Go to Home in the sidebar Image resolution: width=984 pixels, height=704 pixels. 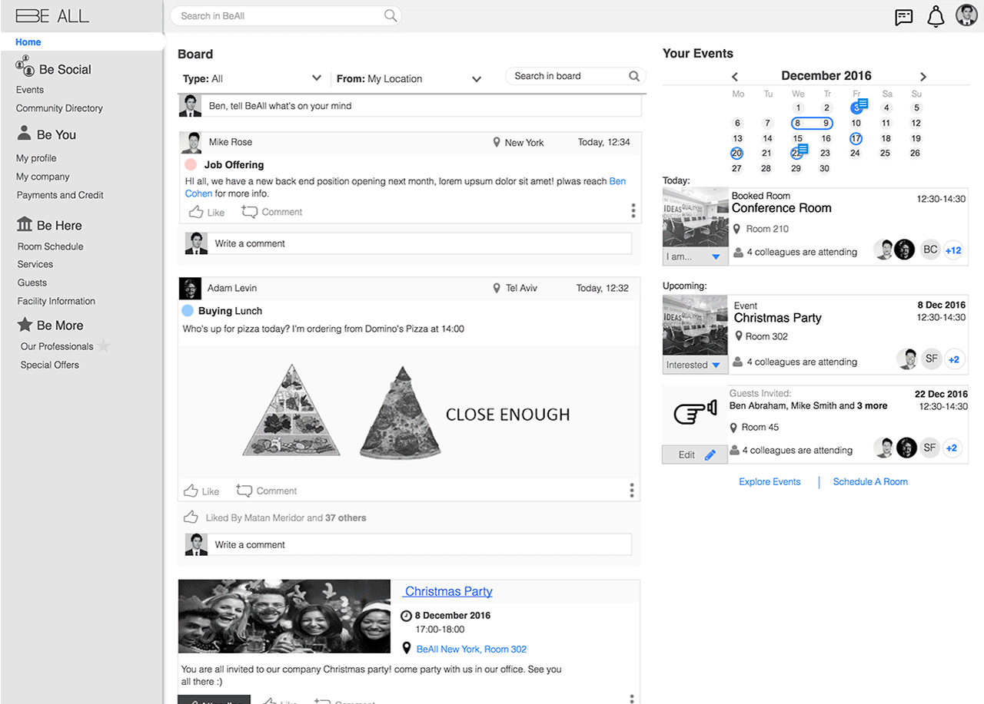coord(28,42)
